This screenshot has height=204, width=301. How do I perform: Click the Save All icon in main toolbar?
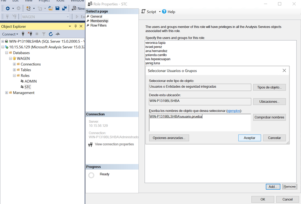click(x=64, y=8)
